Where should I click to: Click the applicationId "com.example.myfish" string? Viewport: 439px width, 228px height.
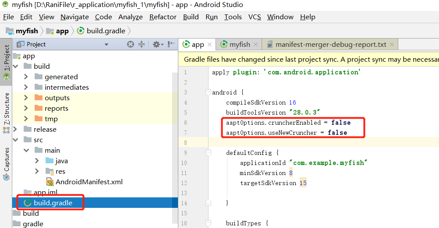point(329,163)
